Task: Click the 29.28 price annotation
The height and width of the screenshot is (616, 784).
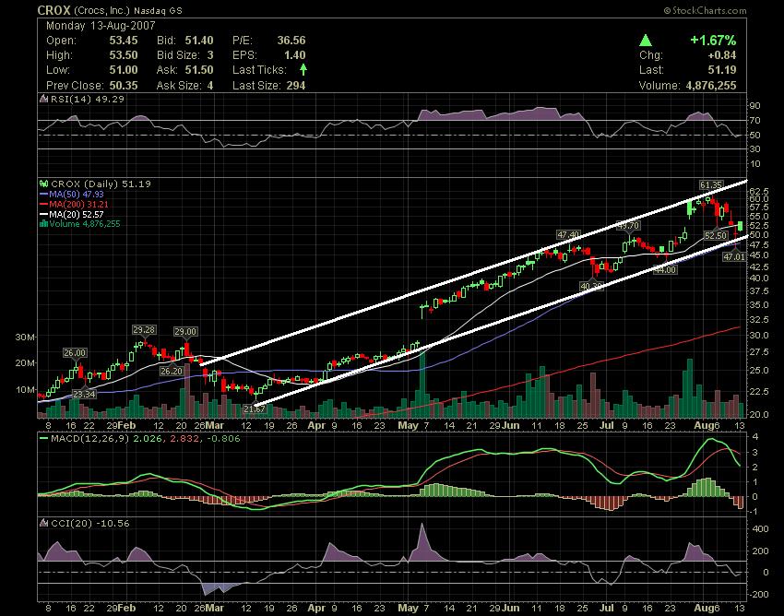Action: (x=144, y=329)
